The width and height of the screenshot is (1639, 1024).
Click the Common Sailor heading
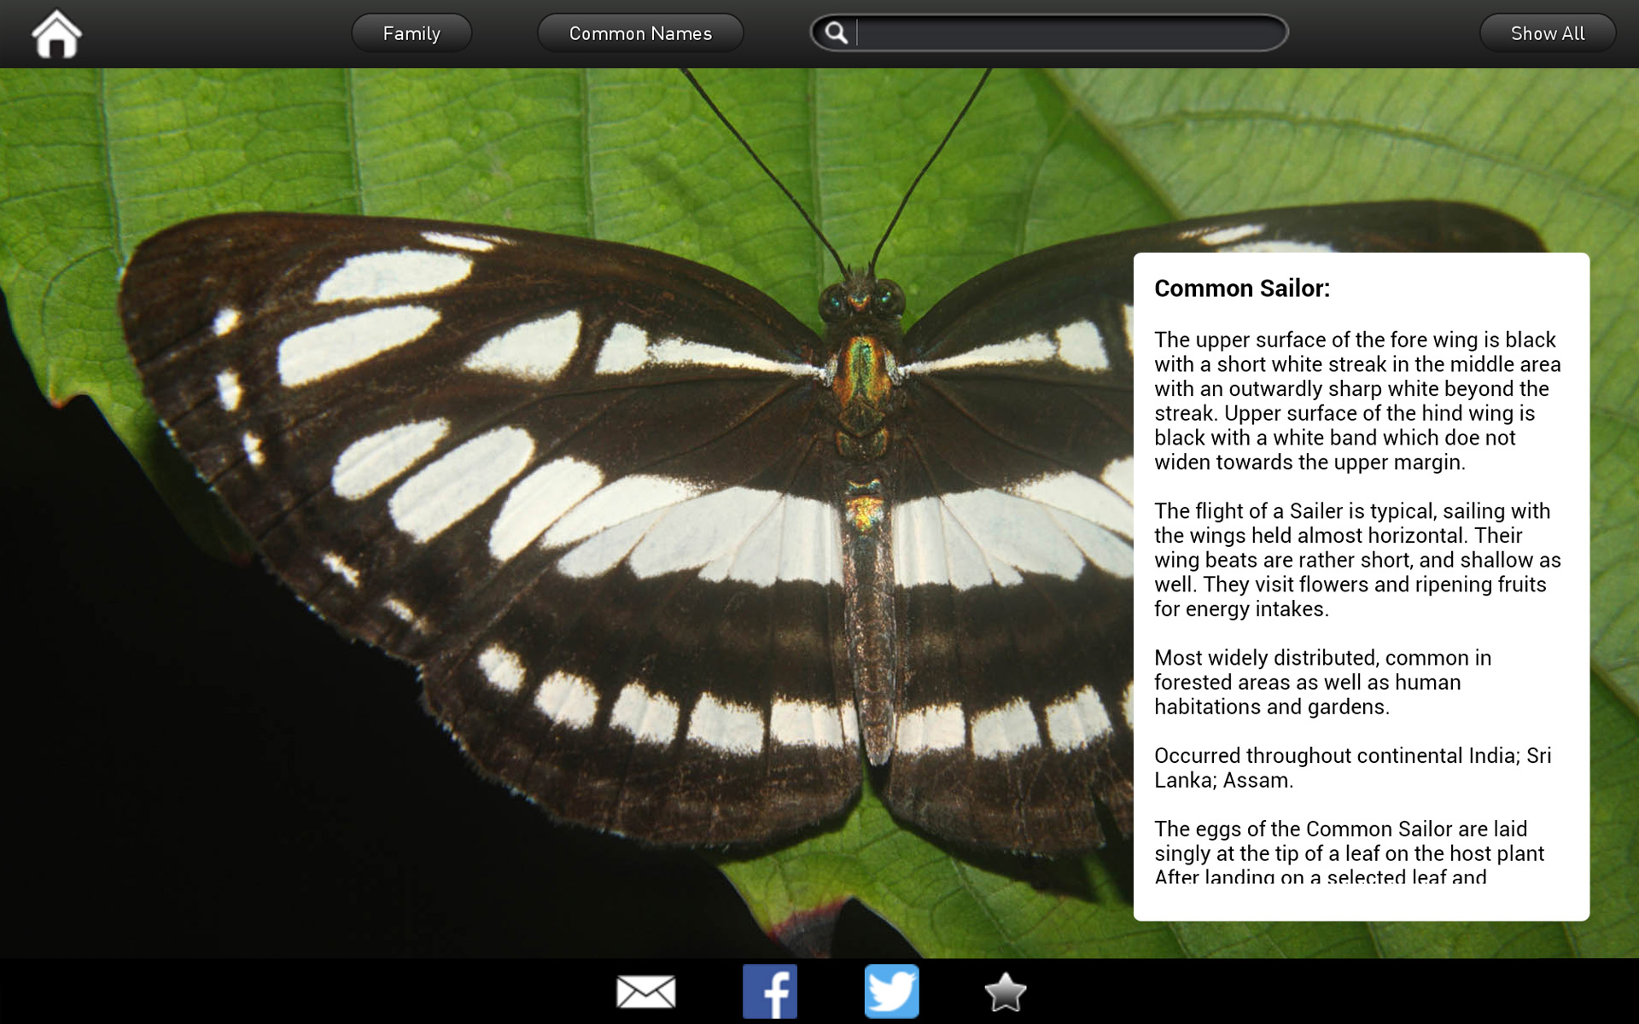click(x=1240, y=288)
